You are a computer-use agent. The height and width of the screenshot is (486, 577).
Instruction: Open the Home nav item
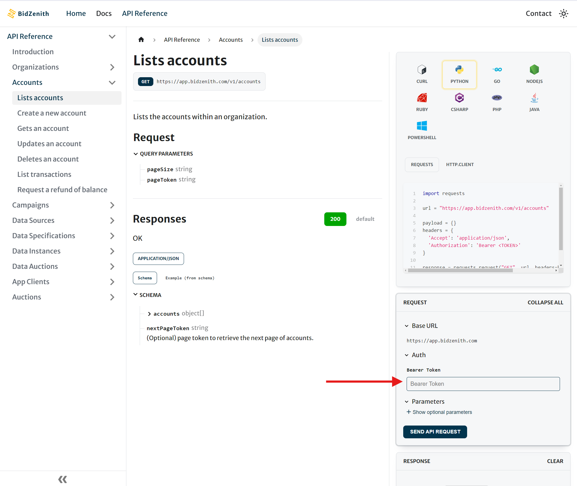(76, 13)
